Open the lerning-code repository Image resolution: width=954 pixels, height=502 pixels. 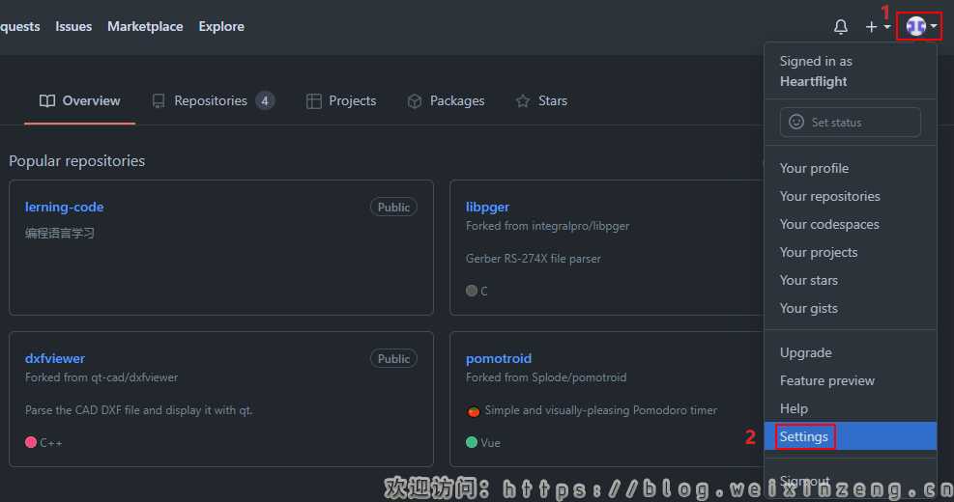[x=64, y=207]
